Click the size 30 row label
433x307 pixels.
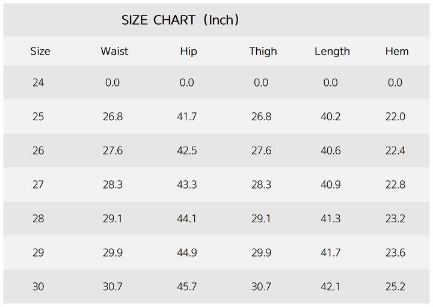click(38, 287)
